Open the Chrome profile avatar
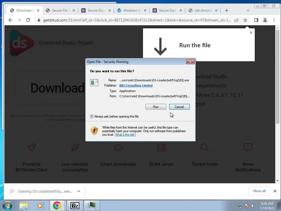 coord(265,20)
